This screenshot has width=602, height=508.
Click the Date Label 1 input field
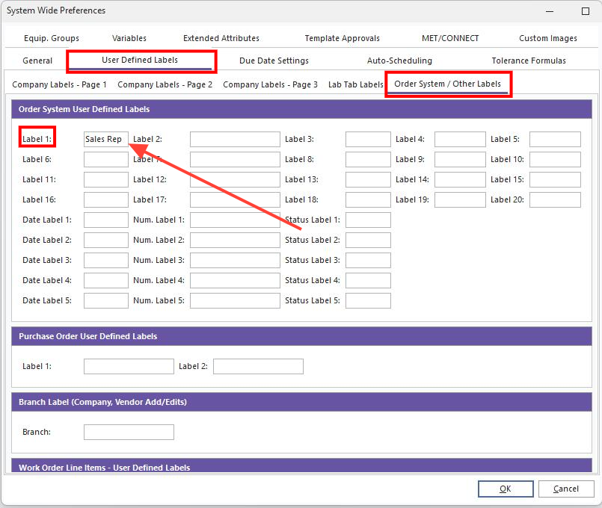pos(105,220)
